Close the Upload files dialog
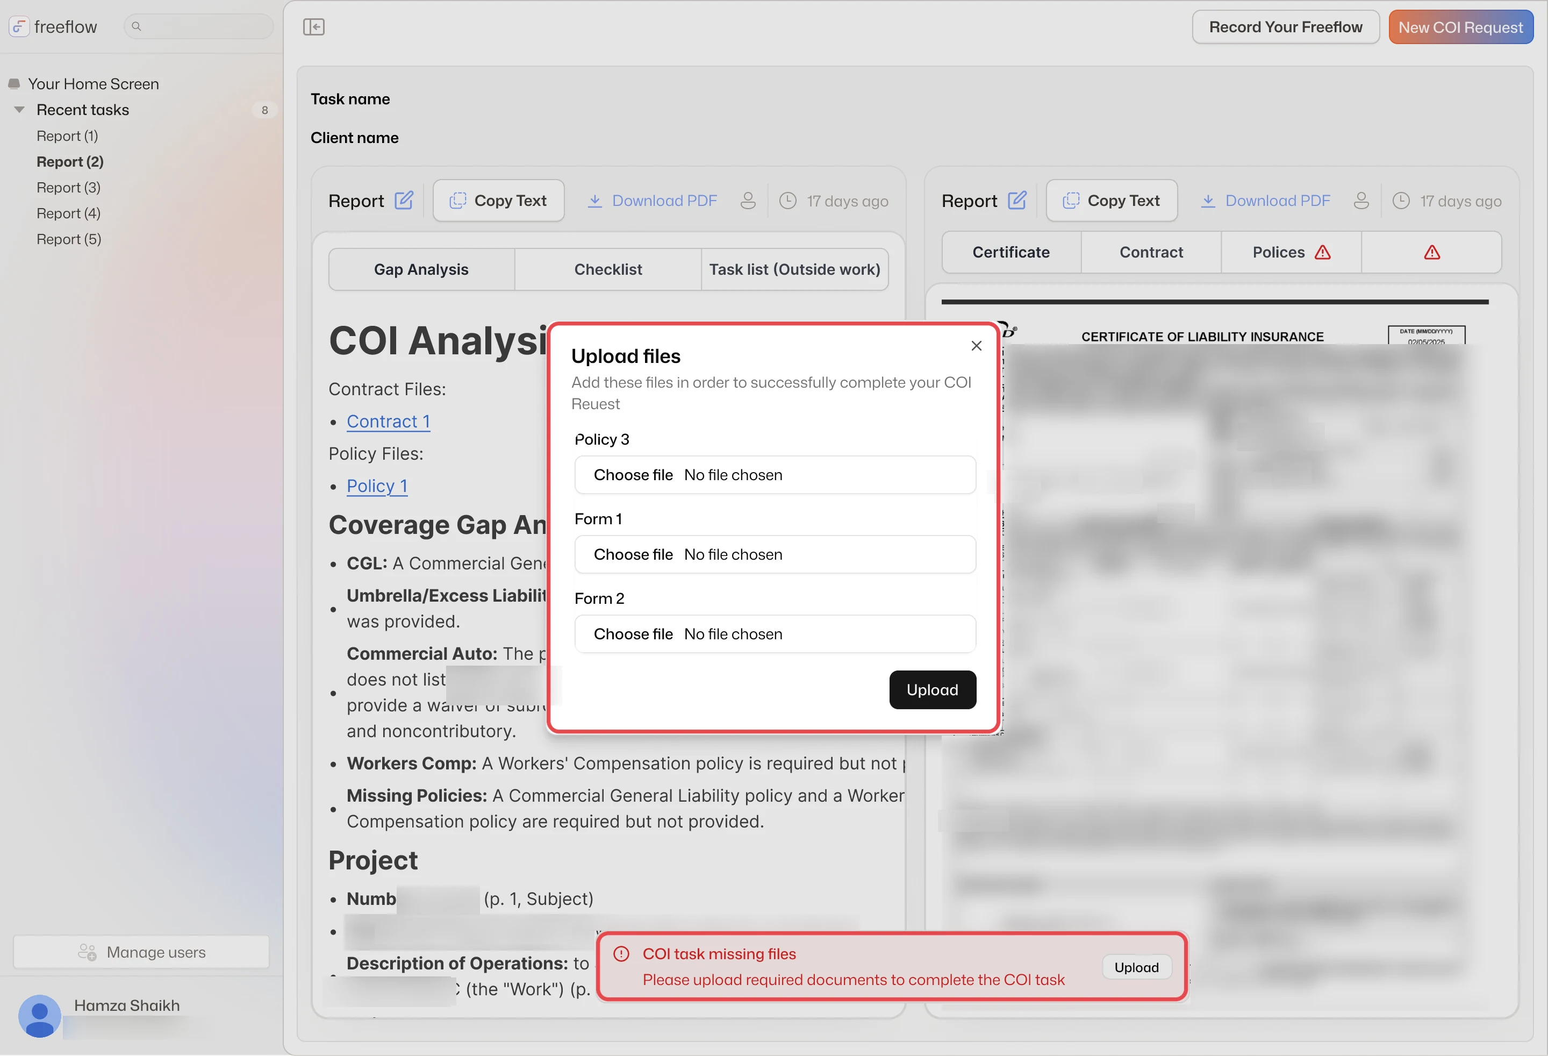1548x1056 pixels. tap(977, 346)
